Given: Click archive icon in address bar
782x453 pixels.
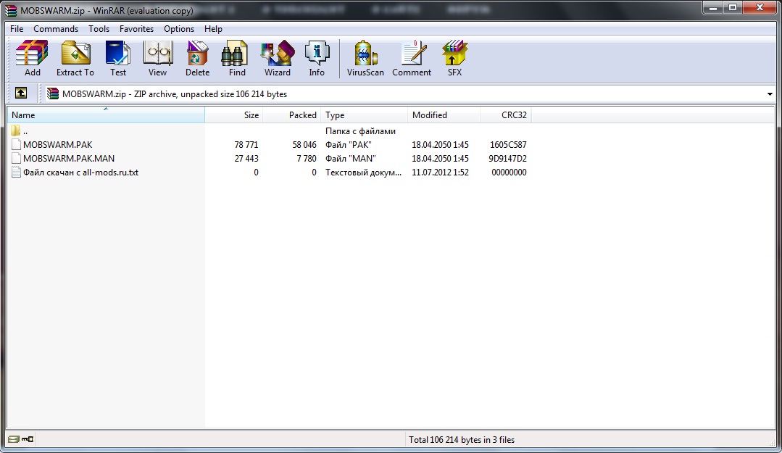Looking at the screenshot, I should click(53, 93).
